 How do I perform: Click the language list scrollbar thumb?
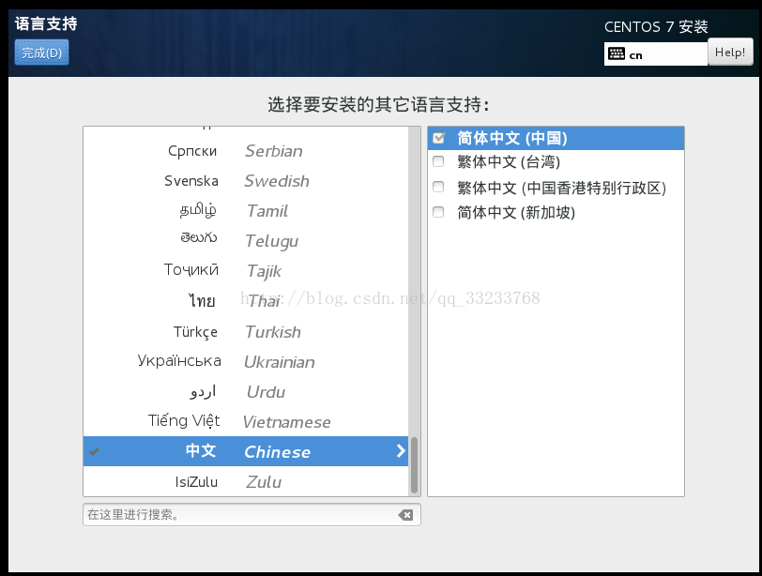tap(415, 465)
